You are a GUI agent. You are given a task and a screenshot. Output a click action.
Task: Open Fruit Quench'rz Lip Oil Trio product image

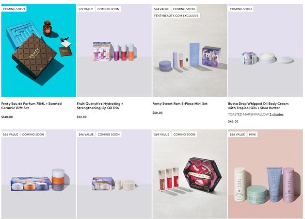click(114, 51)
